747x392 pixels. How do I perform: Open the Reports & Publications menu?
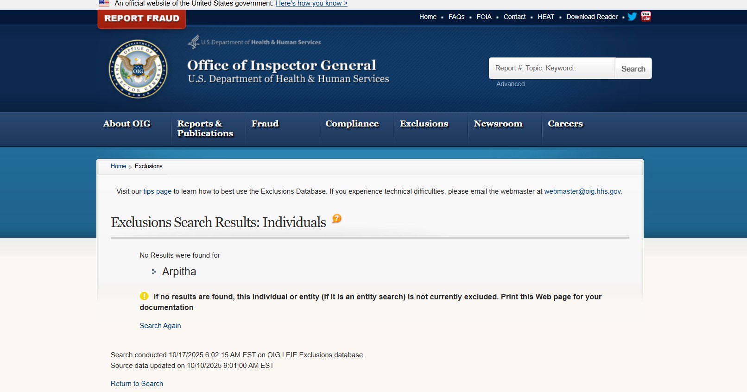click(205, 128)
